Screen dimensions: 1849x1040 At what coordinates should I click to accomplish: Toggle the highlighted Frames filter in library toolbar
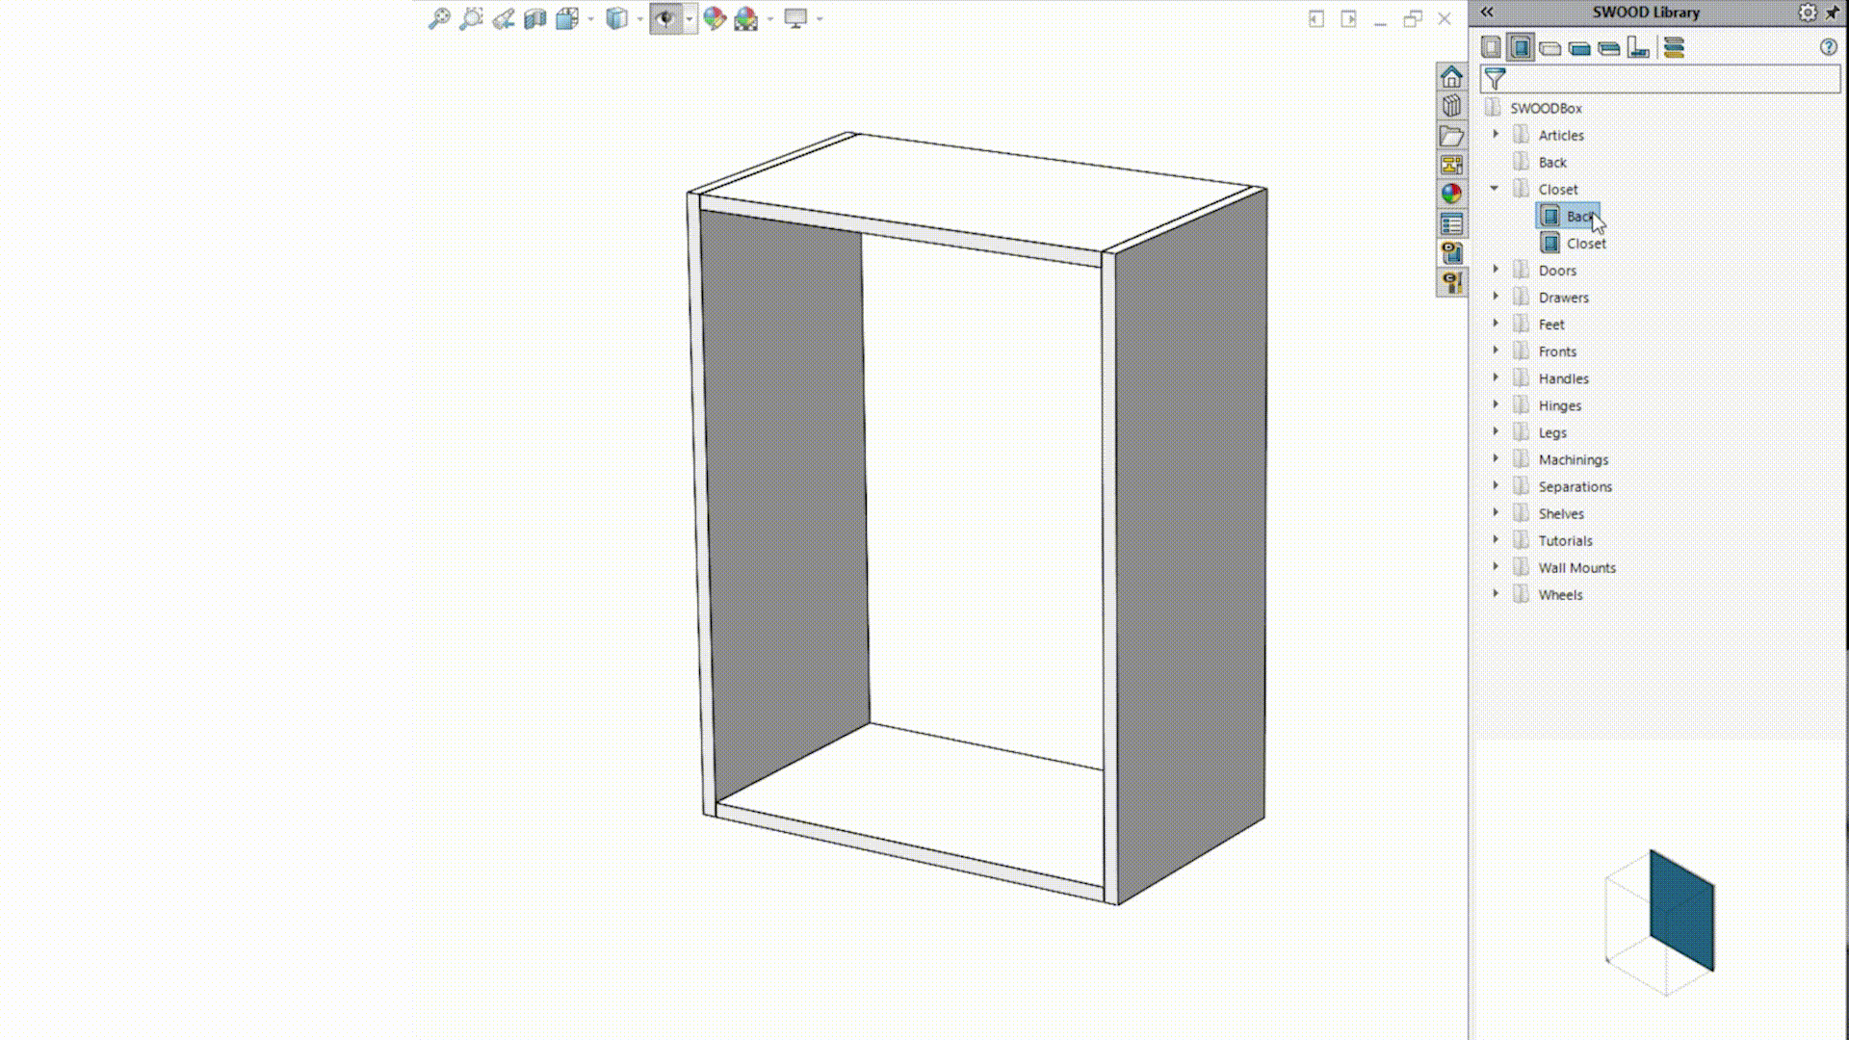click(x=1521, y=47)
